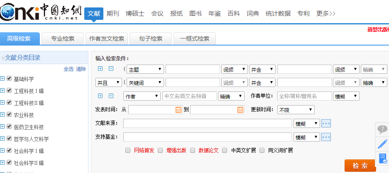This screenshot has width=389, height=173.
Task: Expand the 医药卫生科技 tree node
Action: pos(2,127)
